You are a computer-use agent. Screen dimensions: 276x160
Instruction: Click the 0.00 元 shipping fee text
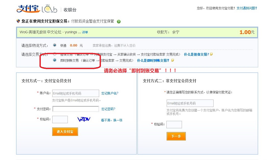tap(76, 45)
